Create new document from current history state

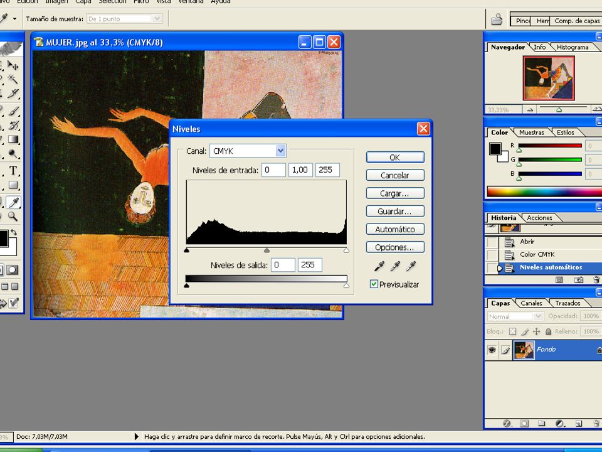tap(559, 280)
